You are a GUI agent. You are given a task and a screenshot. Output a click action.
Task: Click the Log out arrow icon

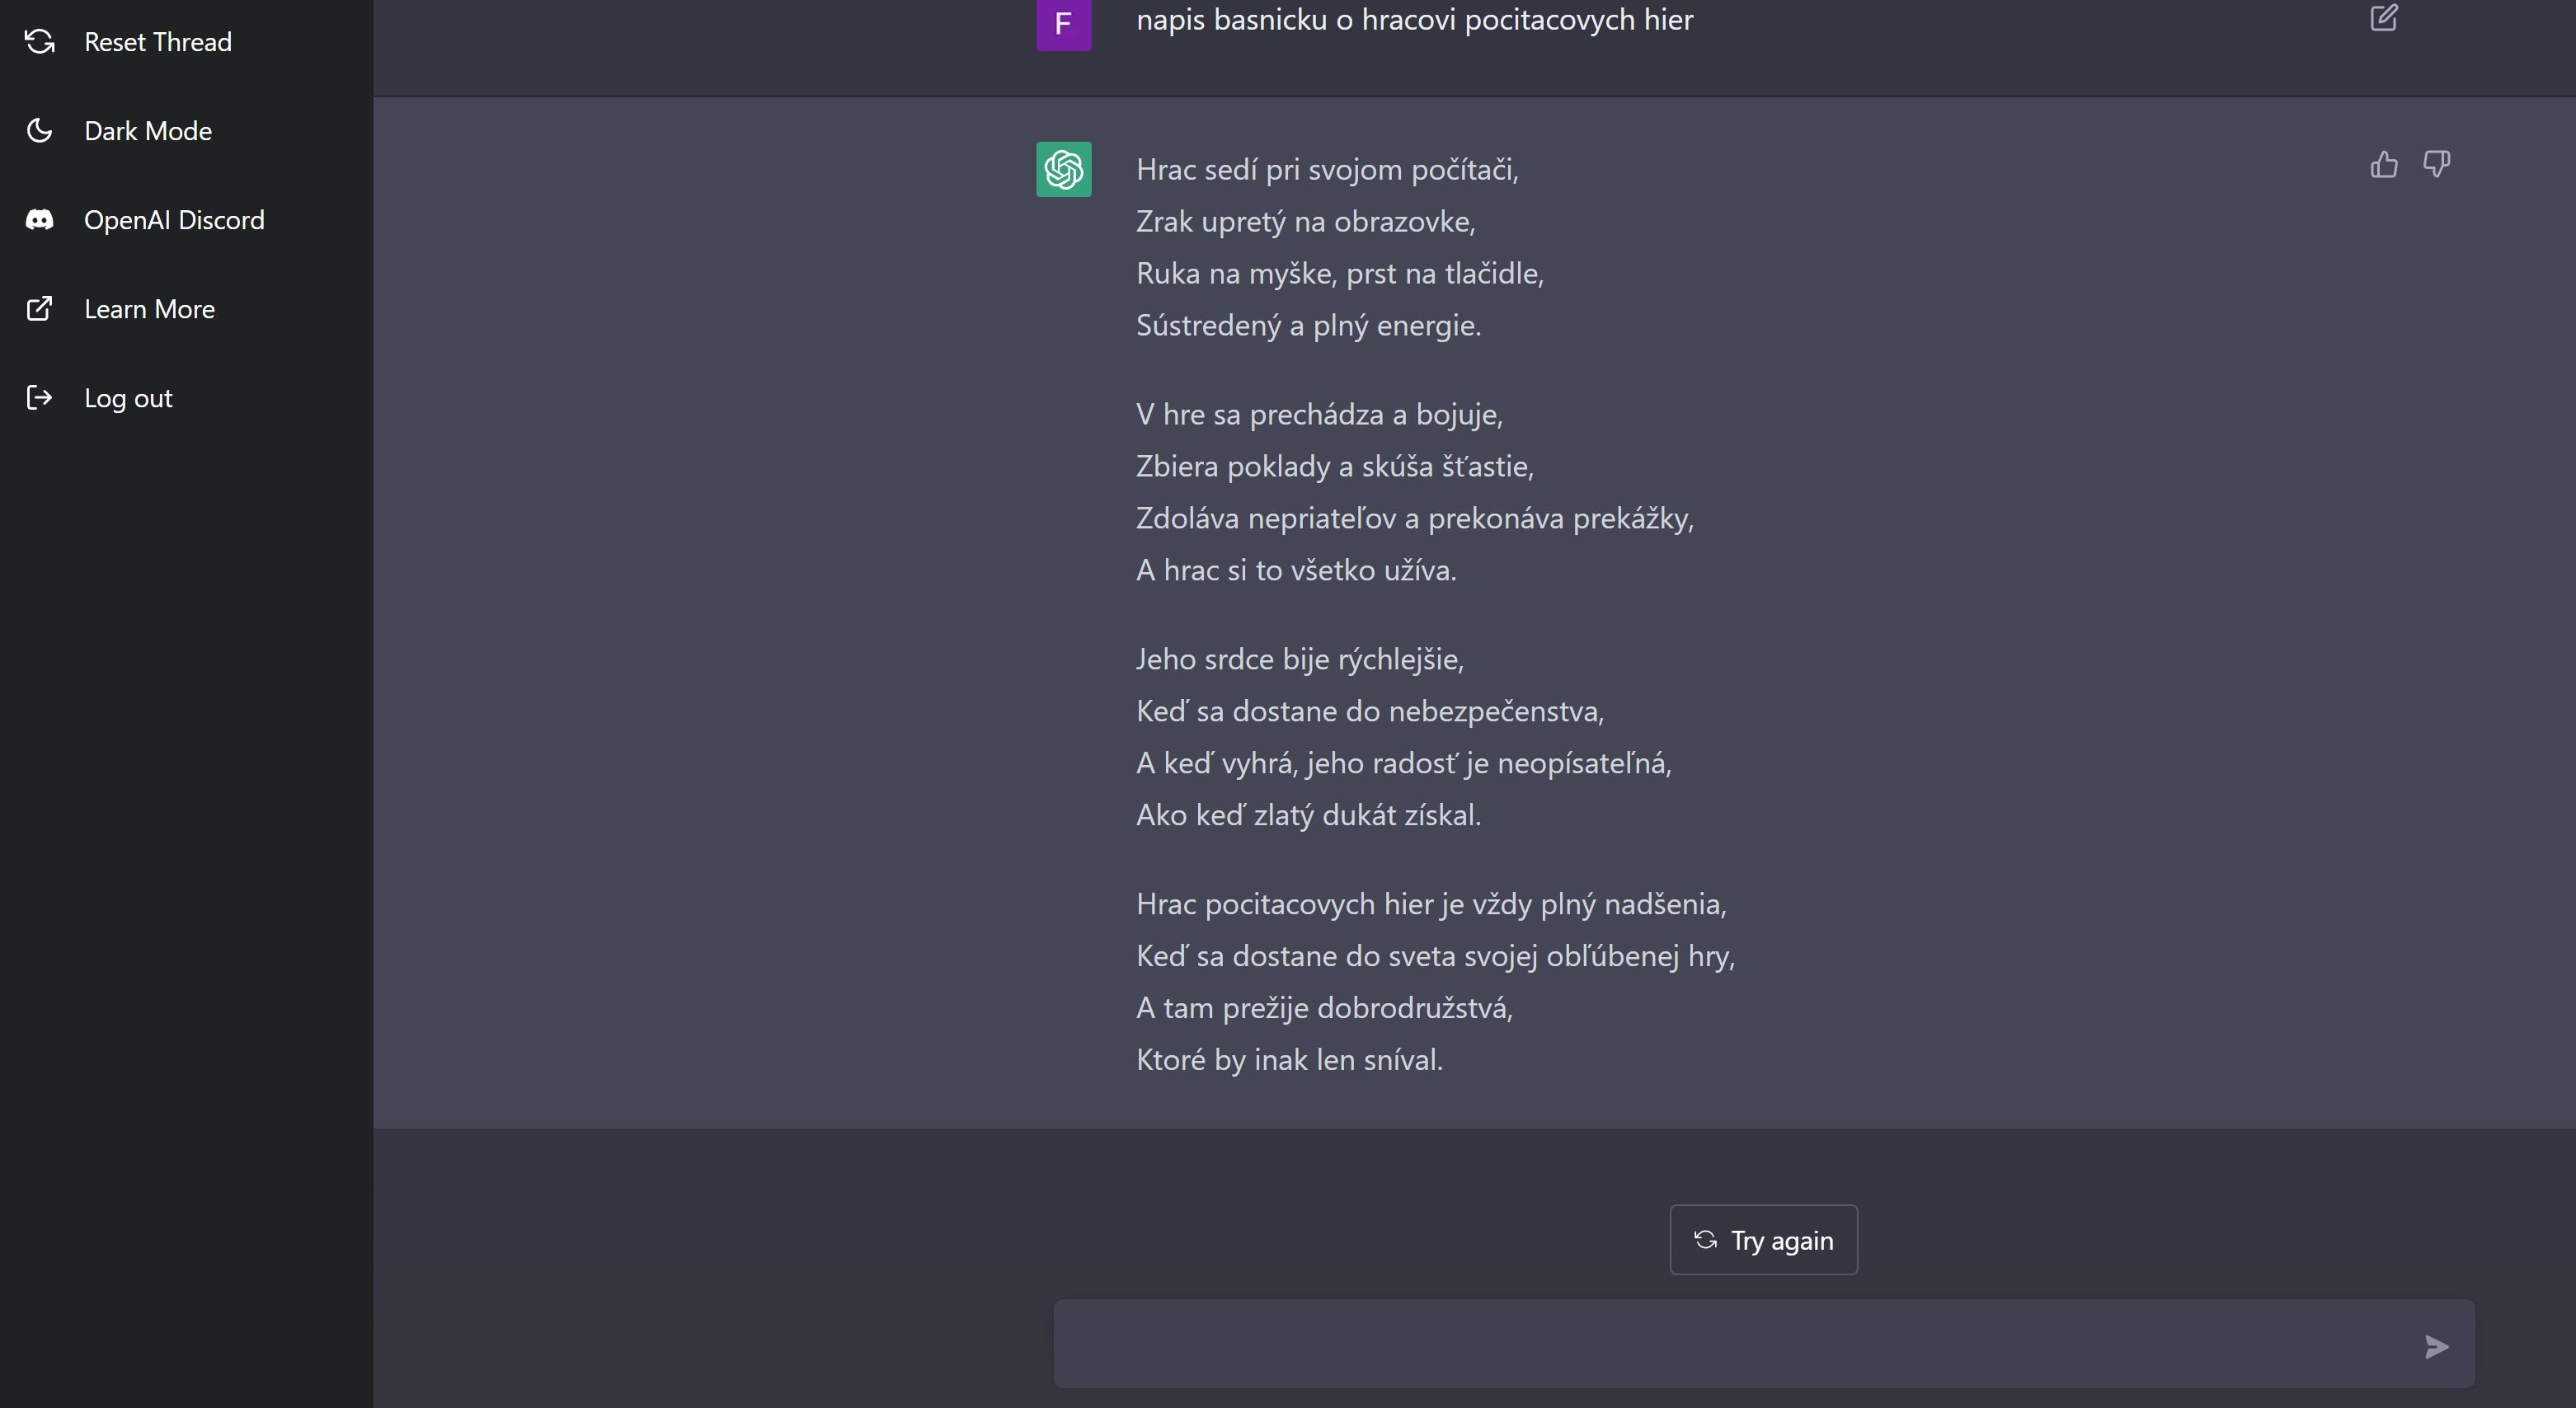[40, 398]
